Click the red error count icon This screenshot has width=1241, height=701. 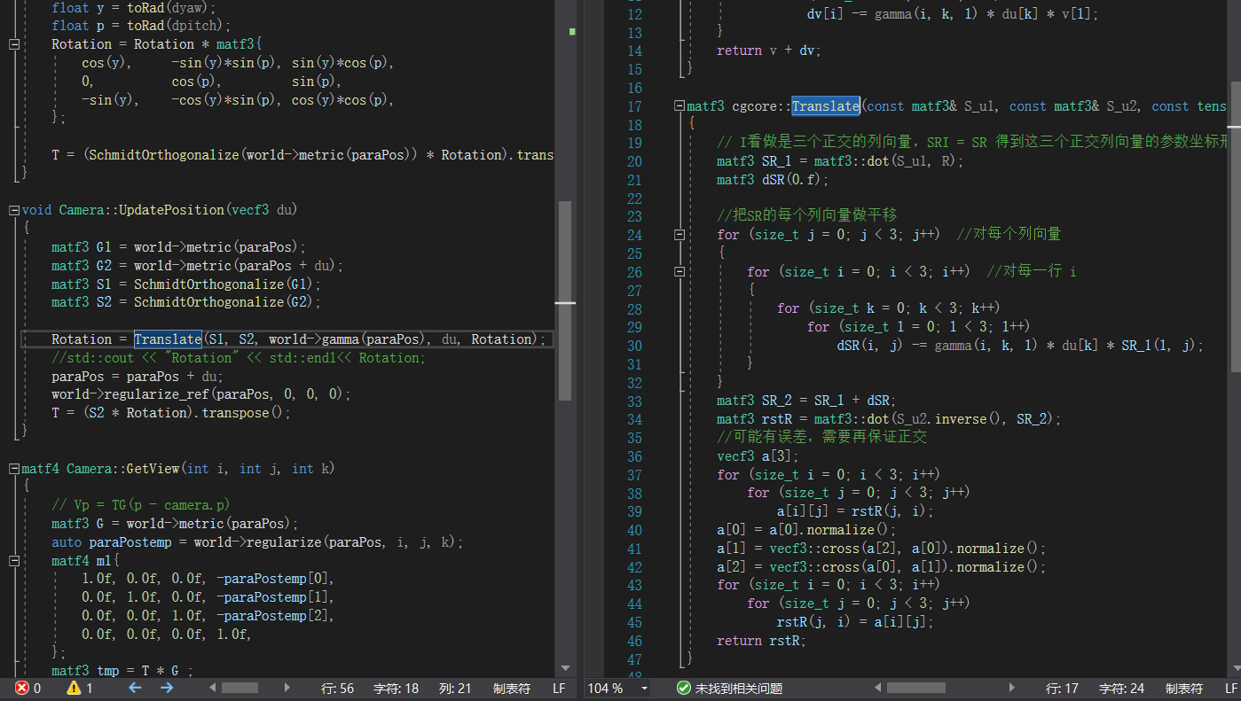point(22,688)
